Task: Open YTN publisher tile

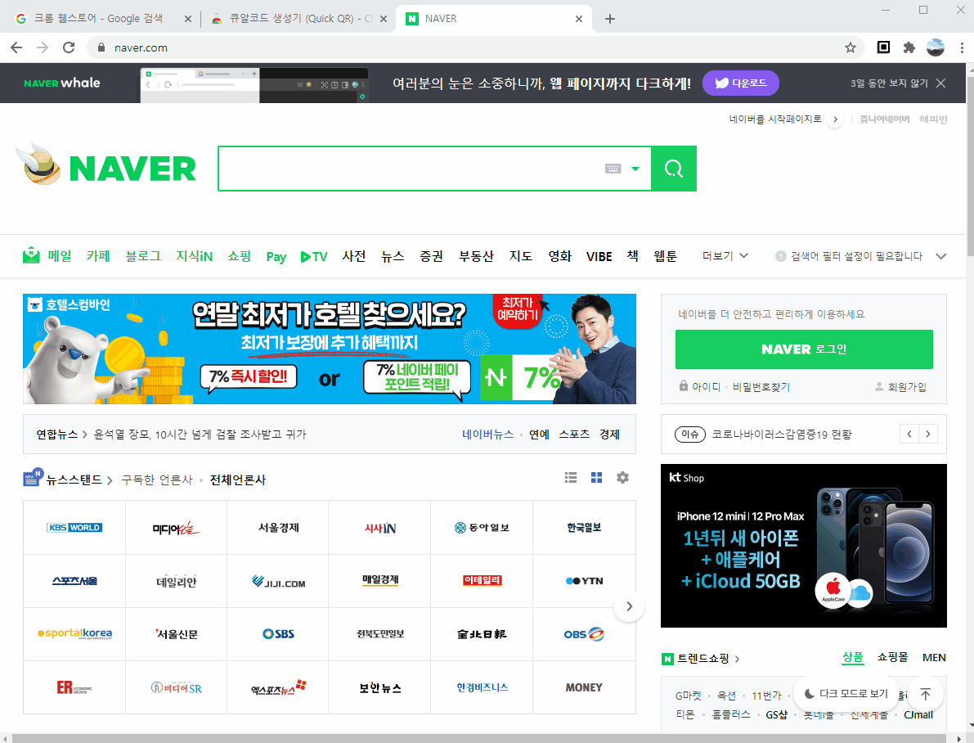Action: click(x=584, y=581)
